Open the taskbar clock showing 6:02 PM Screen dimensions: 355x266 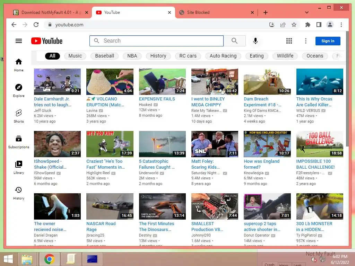click(340, 259)
